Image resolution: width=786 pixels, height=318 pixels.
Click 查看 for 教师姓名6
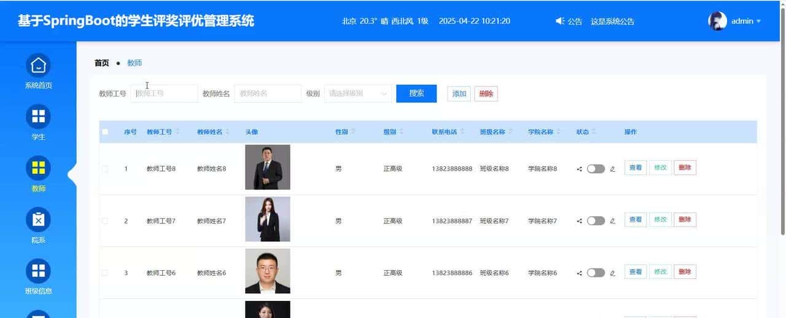636,271
